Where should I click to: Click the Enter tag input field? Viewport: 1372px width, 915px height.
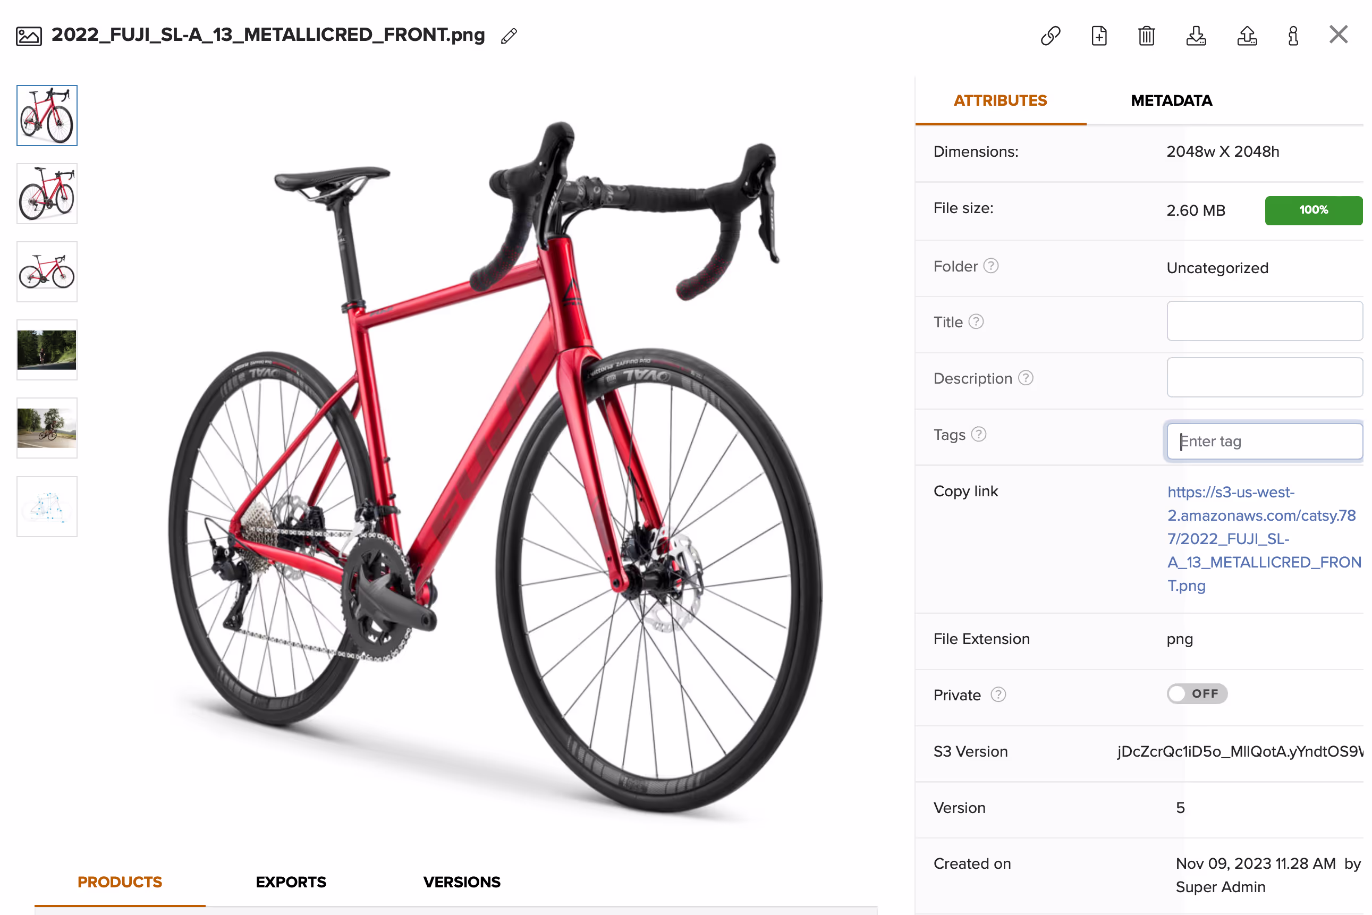pyautogui.click(x=1265, y=441)
